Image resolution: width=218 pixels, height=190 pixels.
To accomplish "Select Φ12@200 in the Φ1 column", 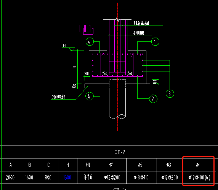I will (x=112, y=177).
